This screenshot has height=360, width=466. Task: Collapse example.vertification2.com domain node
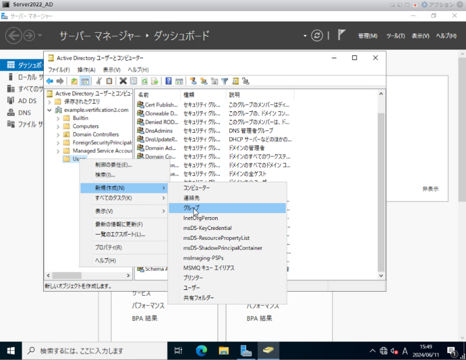(x=49, y=110)
